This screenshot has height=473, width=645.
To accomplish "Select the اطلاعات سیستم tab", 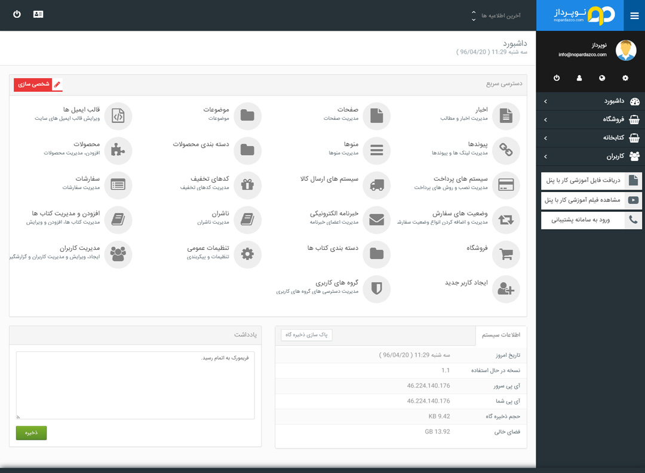I will click(x=501, y=335).
